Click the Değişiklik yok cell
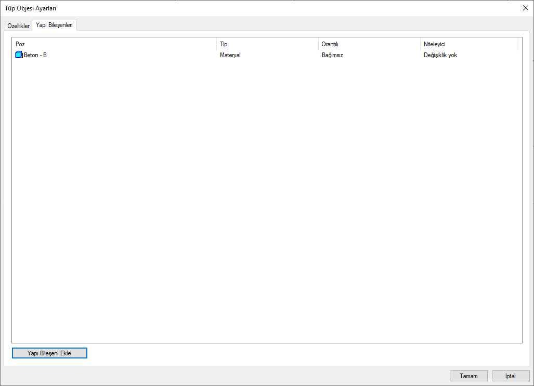Screen dimensions: 534x386 [x=440, y=55]
